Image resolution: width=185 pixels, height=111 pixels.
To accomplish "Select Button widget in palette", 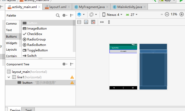I will [47, 23].
